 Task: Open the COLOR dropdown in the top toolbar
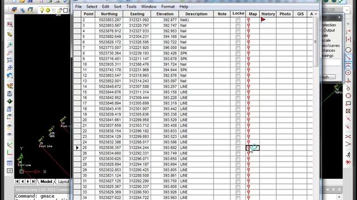pos(347,10)
